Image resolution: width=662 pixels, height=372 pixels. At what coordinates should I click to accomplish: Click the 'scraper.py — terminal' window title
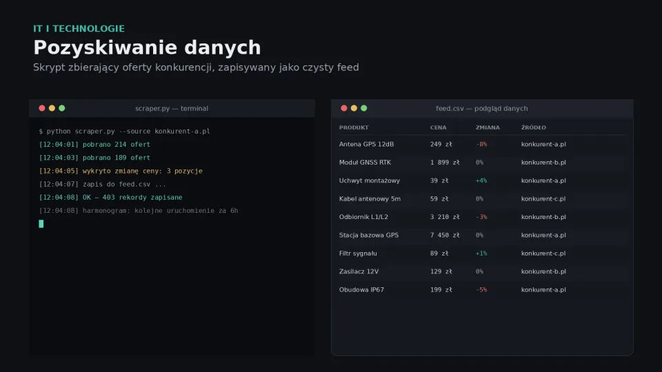[x=172, y=108]
